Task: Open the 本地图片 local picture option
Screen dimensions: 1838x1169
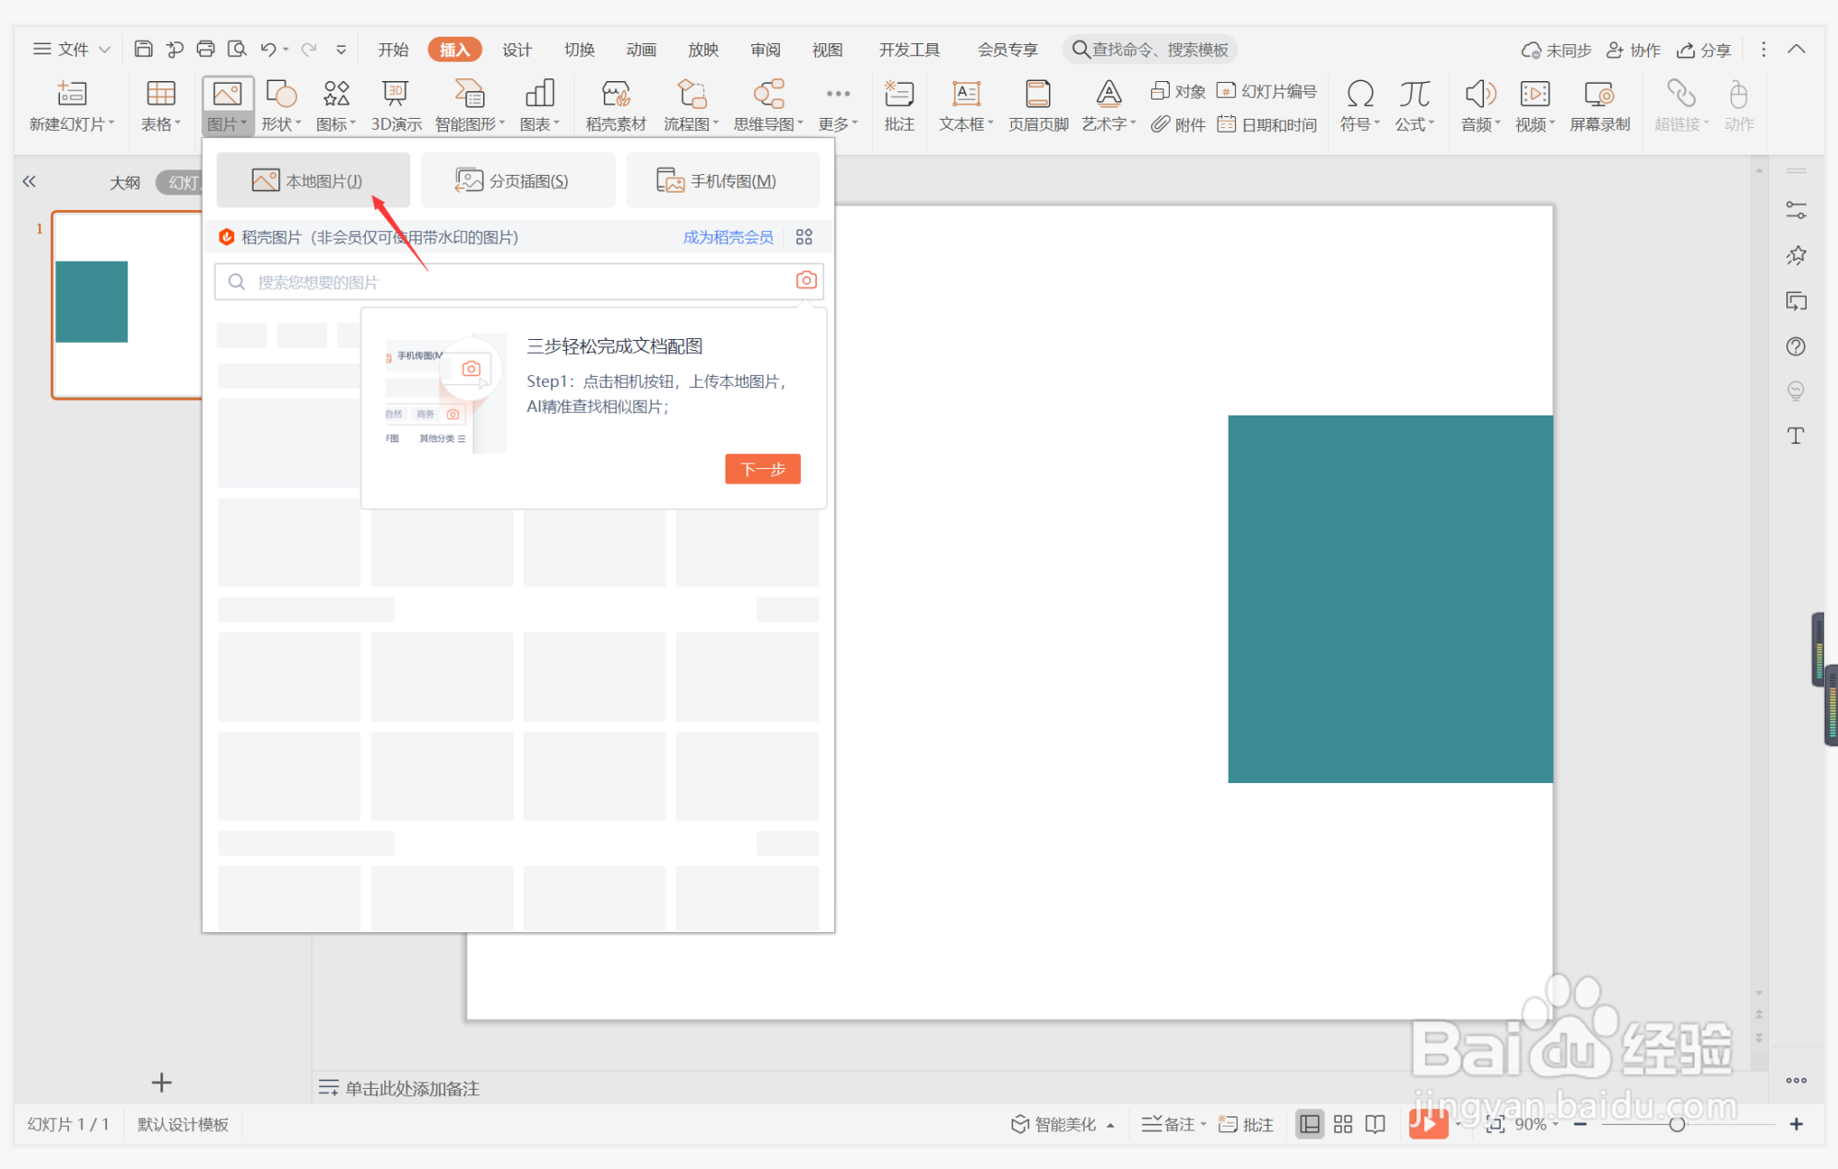Action: coord(312,181)
